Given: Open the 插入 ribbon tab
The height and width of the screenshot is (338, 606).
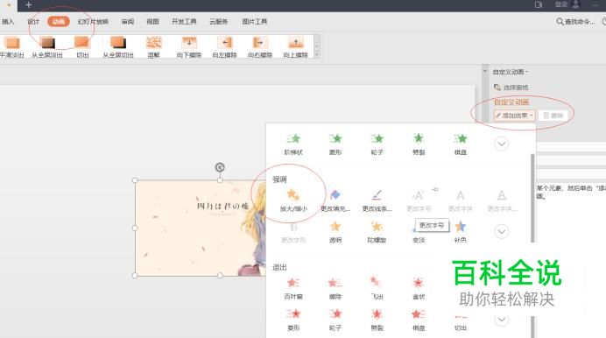Looking at the screenshot, I should click(8, 22).
